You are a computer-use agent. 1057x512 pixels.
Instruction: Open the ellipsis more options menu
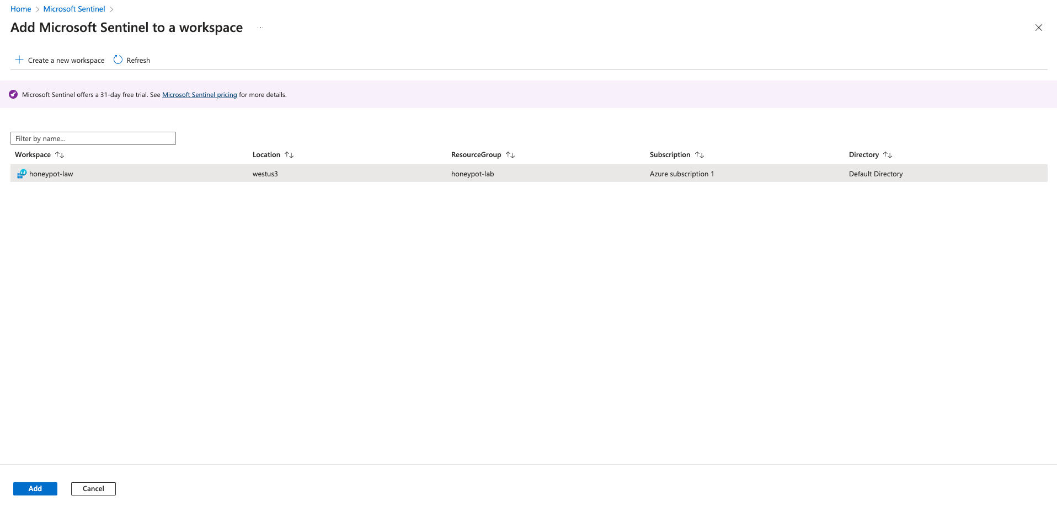pos(260,28)
